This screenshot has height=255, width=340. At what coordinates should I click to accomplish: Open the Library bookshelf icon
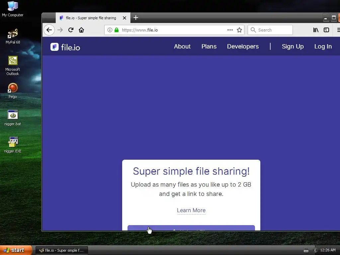click(x=316, y=30)
